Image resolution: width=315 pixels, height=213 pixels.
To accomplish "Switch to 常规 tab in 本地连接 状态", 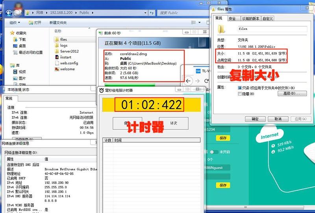I will coord(9,98).
